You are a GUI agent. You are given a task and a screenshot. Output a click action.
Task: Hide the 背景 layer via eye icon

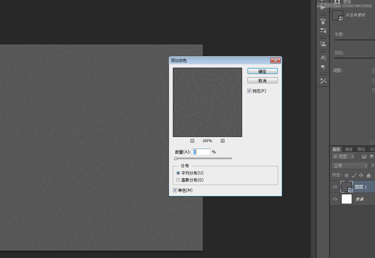(x=335, y=199)
